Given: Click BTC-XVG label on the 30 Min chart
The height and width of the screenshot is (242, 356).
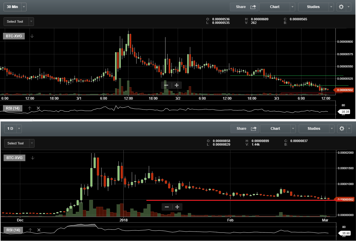Looking at the screenshot, I should (14, 36).
